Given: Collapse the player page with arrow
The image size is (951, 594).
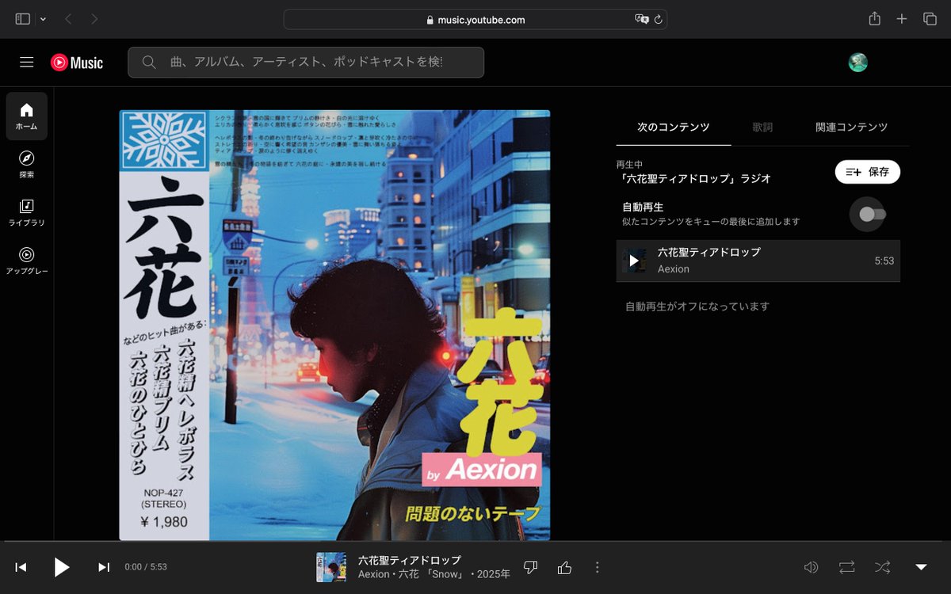Looking at the screenshot, I should pos(921,567).
